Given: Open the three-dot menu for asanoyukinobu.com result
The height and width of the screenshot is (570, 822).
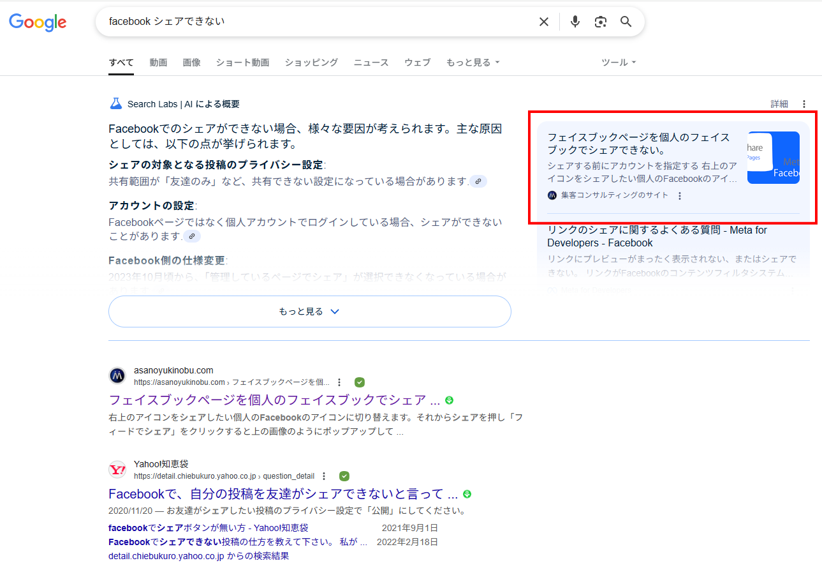Looking at the screenshot, I should 339,382.
